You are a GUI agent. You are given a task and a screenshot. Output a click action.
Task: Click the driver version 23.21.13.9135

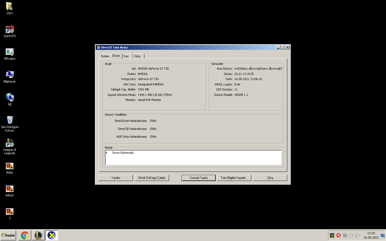tap(244, 74)
